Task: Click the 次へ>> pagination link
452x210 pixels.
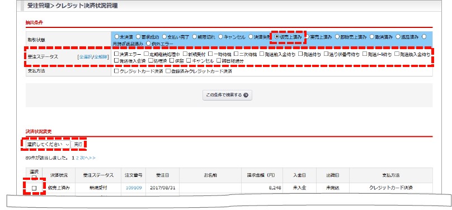Action: (88, 158)
